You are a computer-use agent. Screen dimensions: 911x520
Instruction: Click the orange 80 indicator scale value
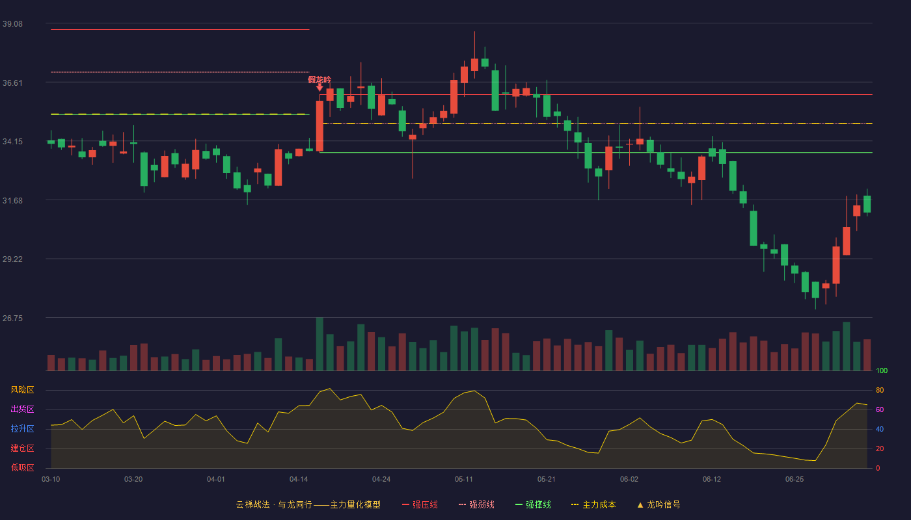point(880,391)
